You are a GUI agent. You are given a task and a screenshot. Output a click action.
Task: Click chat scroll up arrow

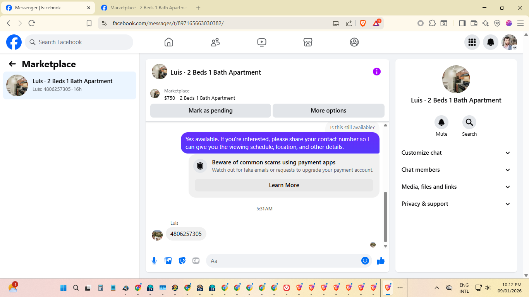tap(385, 125)
